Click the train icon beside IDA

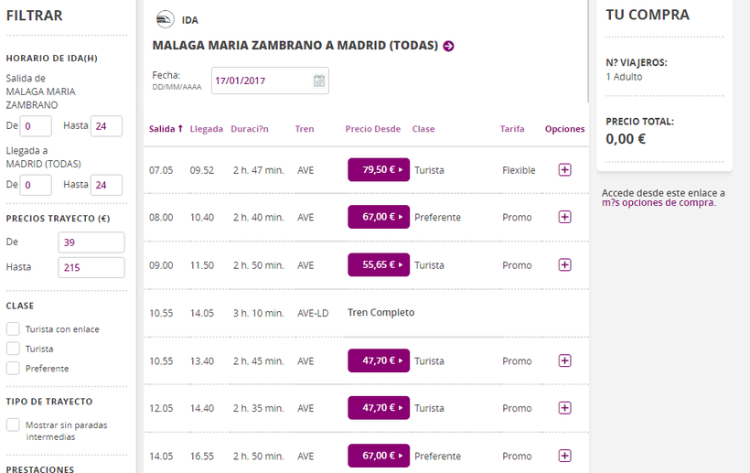coord(166,20)
